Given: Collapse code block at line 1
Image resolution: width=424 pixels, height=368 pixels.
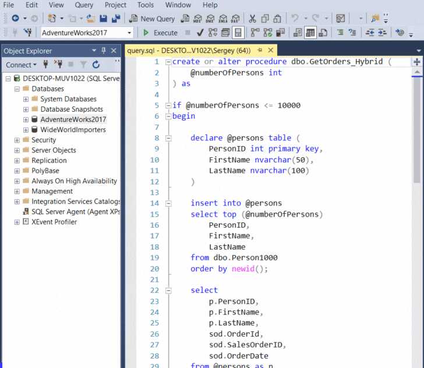Looking at the screenshot, I should 168,62.
